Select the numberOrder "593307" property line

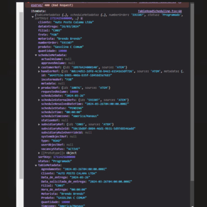point(56,42)
